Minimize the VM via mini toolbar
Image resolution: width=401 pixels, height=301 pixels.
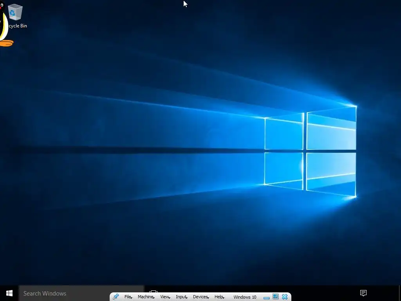click(x=266, y=298)
